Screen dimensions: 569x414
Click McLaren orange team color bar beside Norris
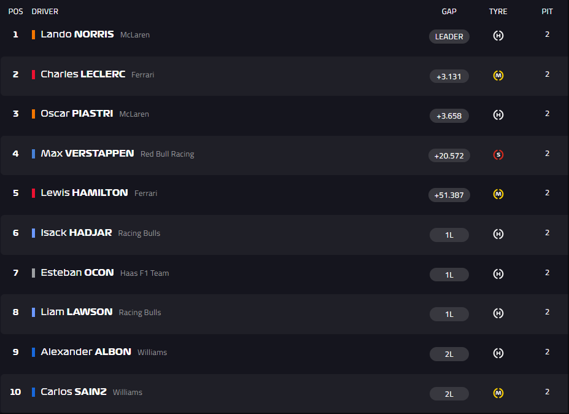click(34, 34)
